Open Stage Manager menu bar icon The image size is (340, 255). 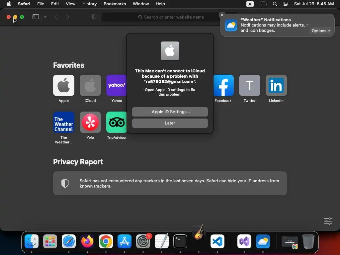point(263,4)
